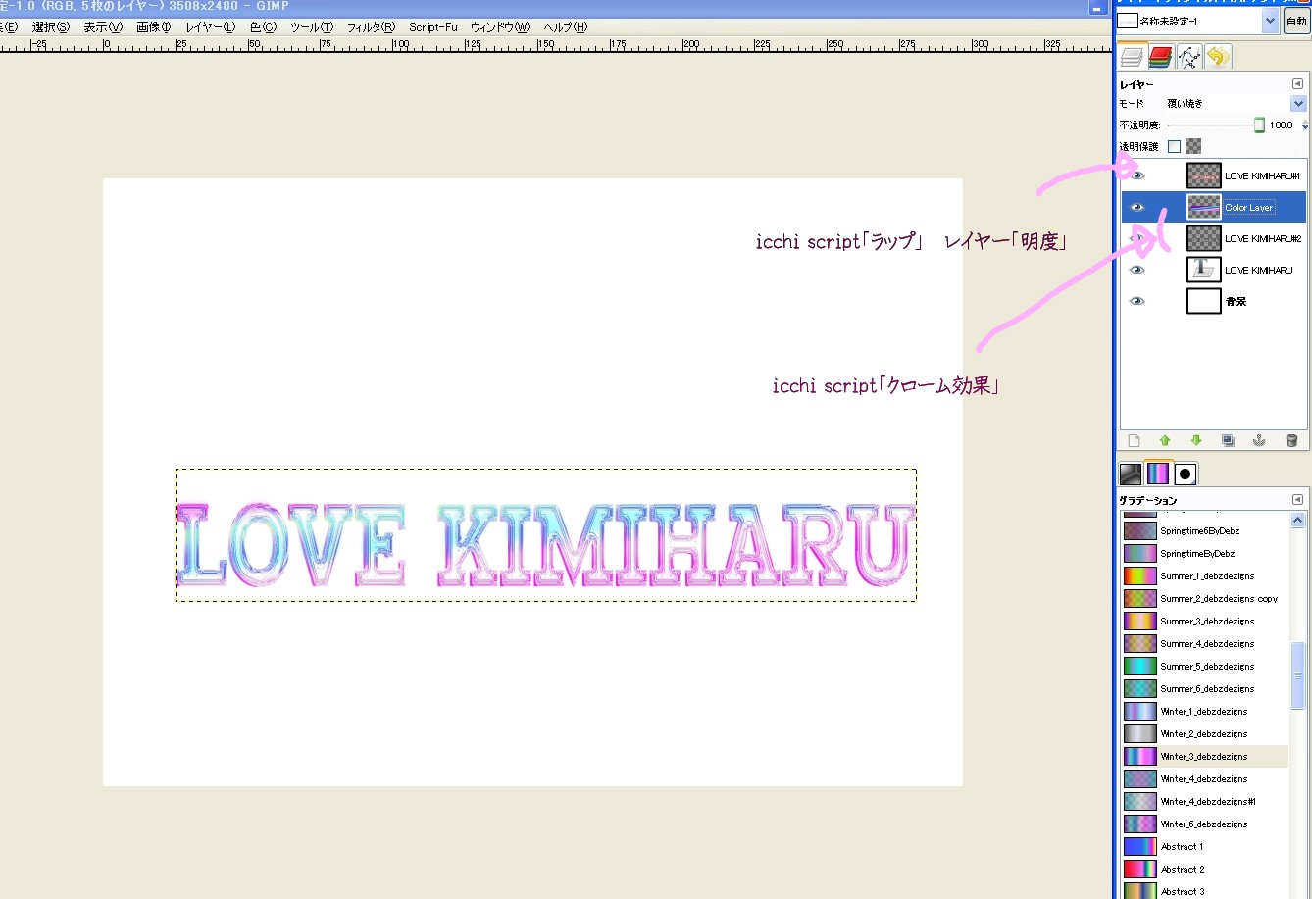Open the Script-Fu menu
1312x899 pixels.
pos(433,27)
